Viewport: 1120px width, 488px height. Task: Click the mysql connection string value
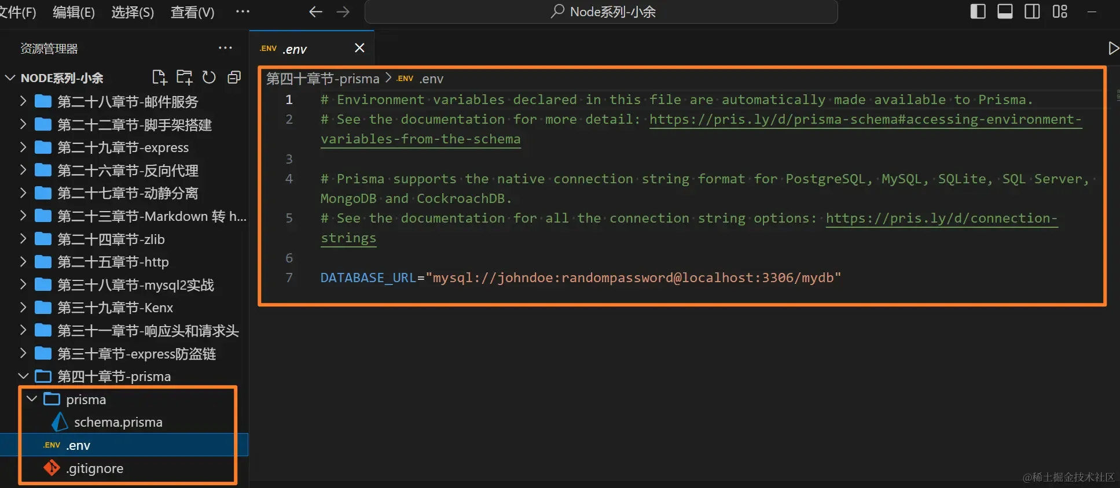point(633,278)
